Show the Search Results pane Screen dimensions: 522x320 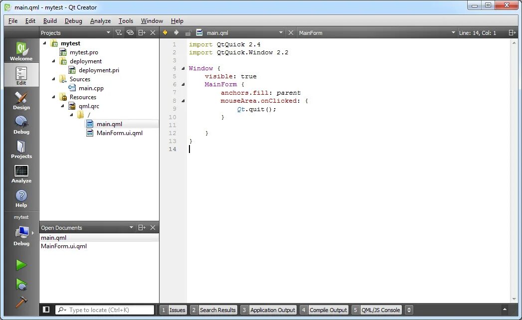(x=214, y=310)
